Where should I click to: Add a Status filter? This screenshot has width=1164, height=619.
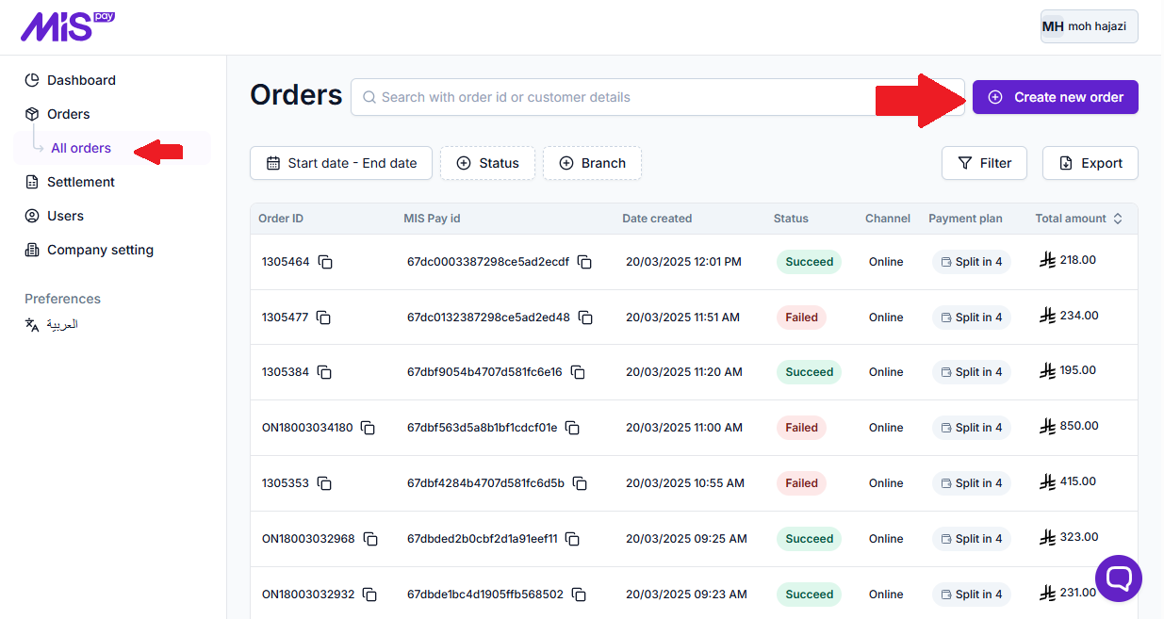487,163
